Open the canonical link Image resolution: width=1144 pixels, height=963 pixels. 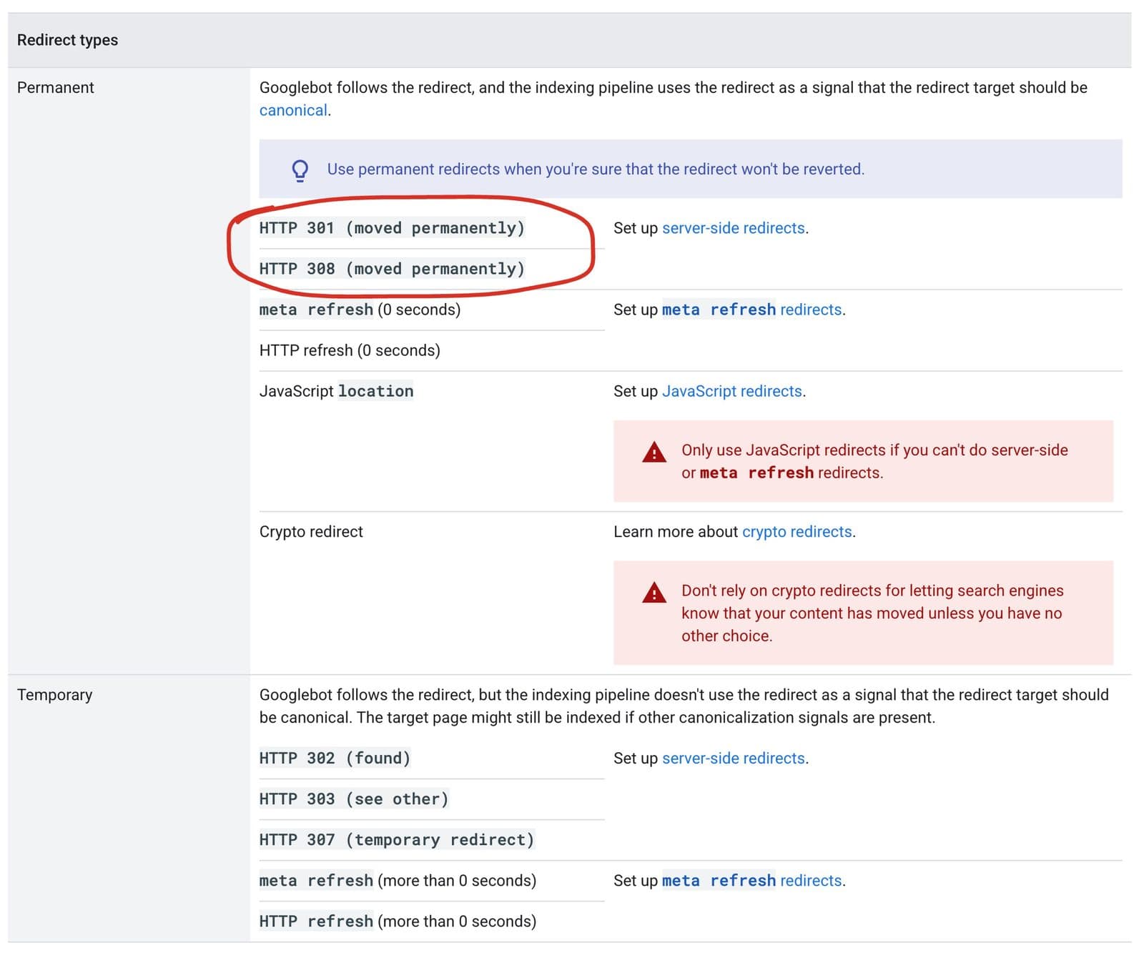point(293,110)
